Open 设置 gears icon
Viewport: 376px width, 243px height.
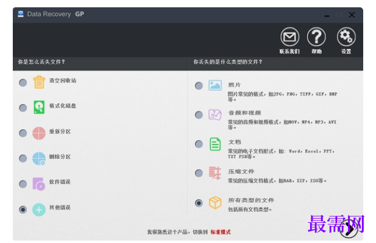[x=346, y=37]
